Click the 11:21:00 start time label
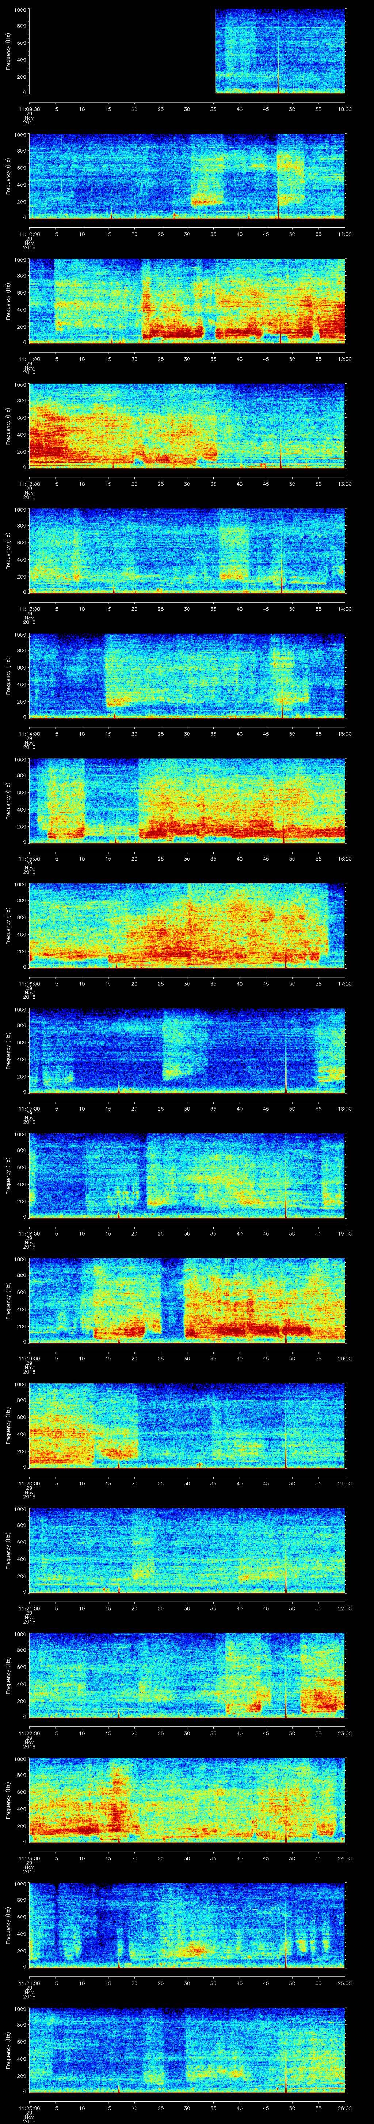The height and width of the screenshot is (2124, 374). pos(29,1608)
